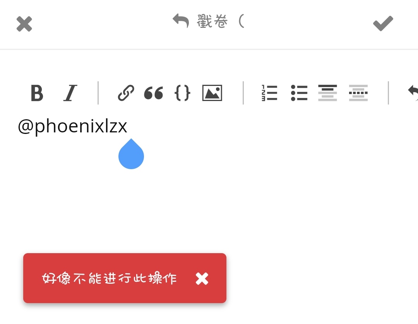The height and width of the screenshot is (324, 418).
Task: Insert a horizontal rule line
Action: click(358, 93)
